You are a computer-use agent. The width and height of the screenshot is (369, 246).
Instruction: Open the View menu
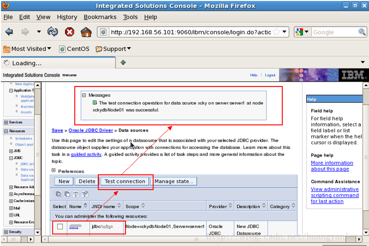coord(43,17)
